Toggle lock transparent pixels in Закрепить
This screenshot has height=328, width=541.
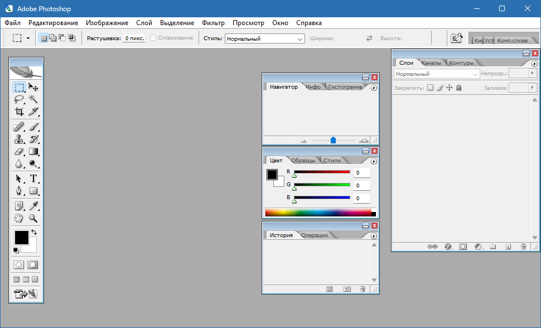[430, 88]
